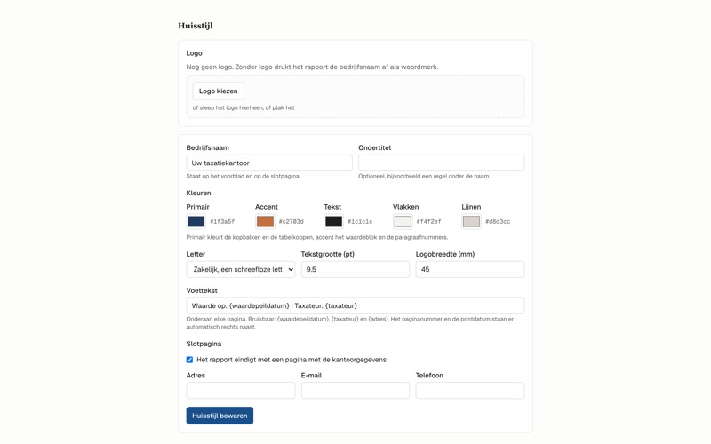The width and height of the screenshot is (711, 444).
Task: Open the Letter font dropdown
Action: [241, 270]
